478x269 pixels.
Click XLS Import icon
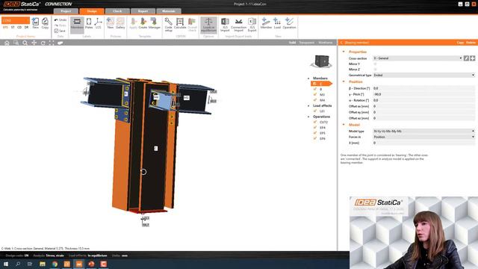coord(225,25)
